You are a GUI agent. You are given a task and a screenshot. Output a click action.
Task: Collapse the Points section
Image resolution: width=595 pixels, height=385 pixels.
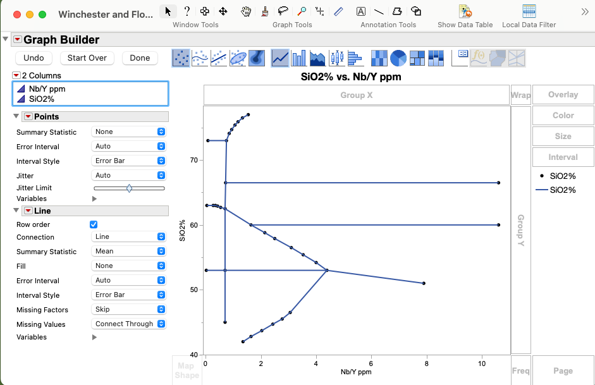[16, 116]
